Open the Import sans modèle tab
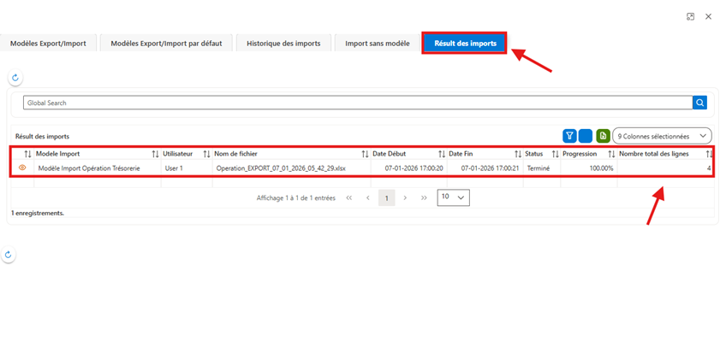726x341 pixels. (378, 44)
